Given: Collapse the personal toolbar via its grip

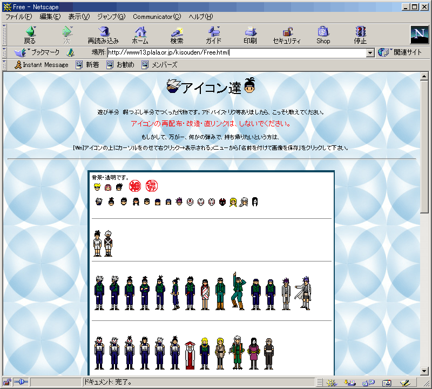Looking at the screenshot, I should 4,65.
